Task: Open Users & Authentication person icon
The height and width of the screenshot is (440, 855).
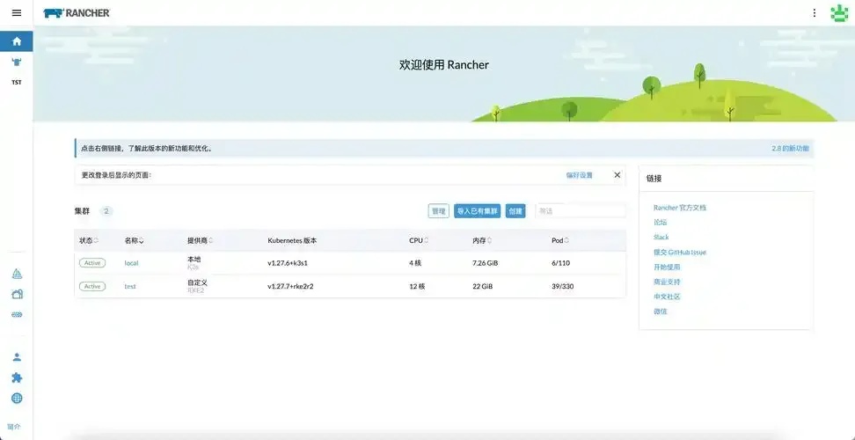Action: (x=17, y=357)
